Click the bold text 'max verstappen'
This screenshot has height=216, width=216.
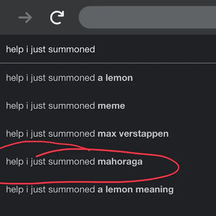coord(133,134)
